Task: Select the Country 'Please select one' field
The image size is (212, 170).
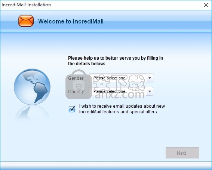Action: (x=121, y=91)
